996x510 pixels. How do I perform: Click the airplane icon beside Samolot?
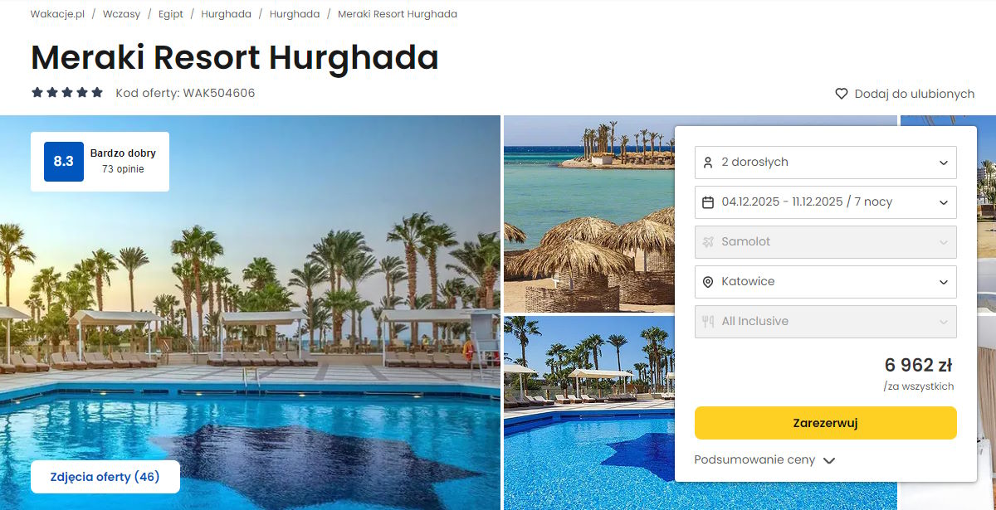708,242
